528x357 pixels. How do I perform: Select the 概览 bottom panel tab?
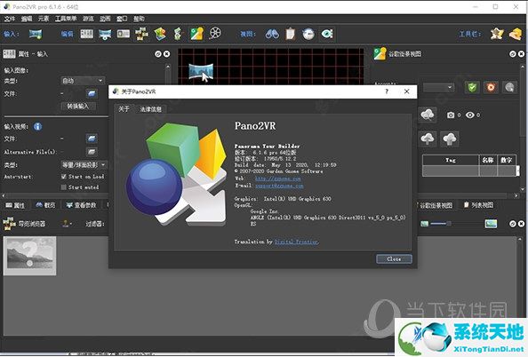tap(46, 205)
